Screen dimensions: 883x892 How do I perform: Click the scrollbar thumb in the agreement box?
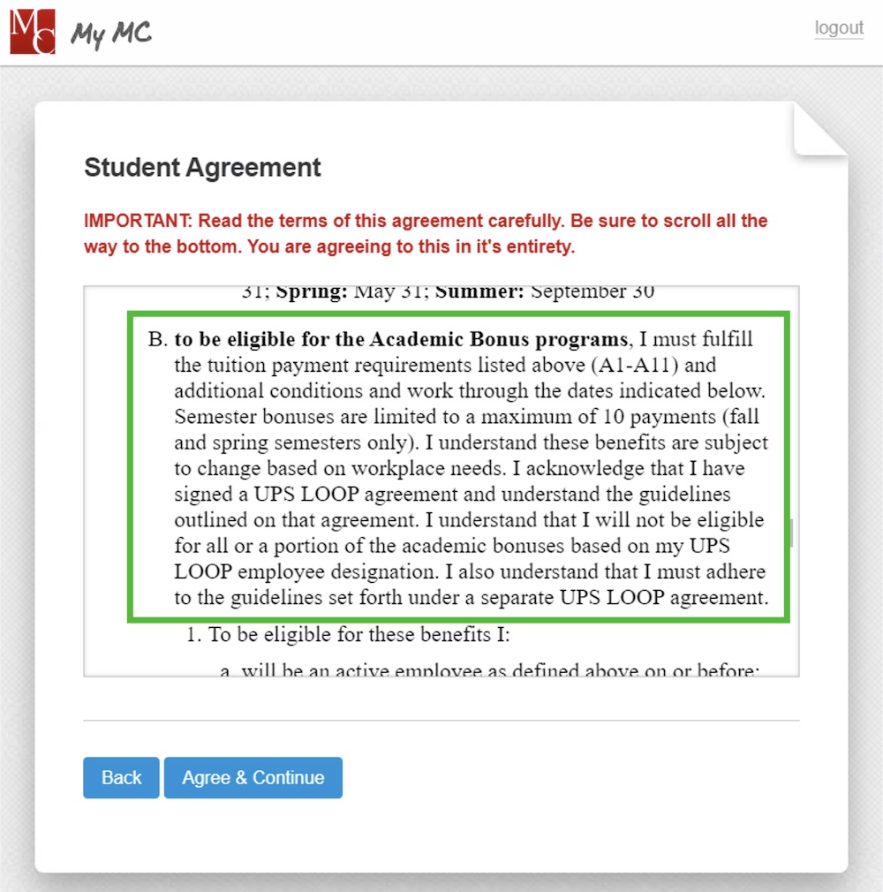pos(792,532)
